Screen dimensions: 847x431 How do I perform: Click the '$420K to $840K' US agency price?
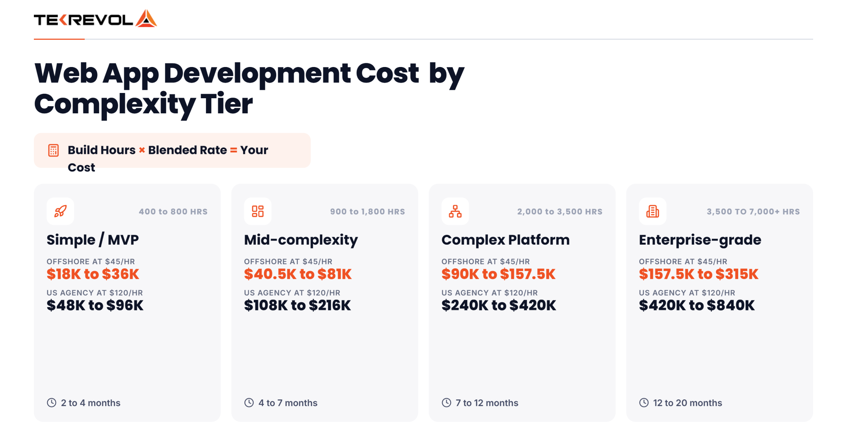point(697,305)
